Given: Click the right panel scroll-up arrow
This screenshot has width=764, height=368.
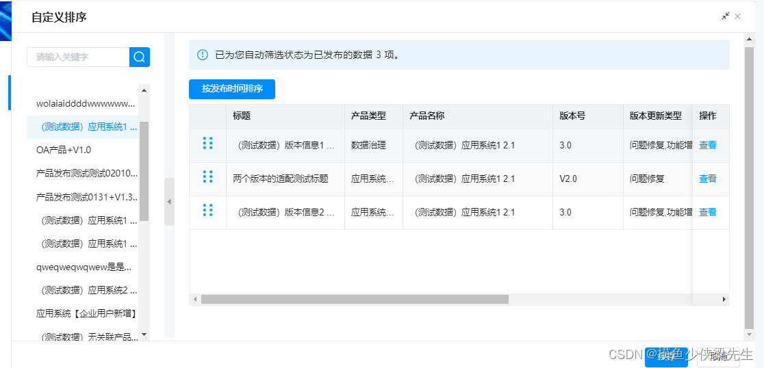Looking at the screenshot, I should point(750,39).
